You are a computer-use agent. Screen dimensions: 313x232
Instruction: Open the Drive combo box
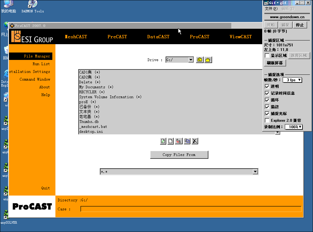191,60
